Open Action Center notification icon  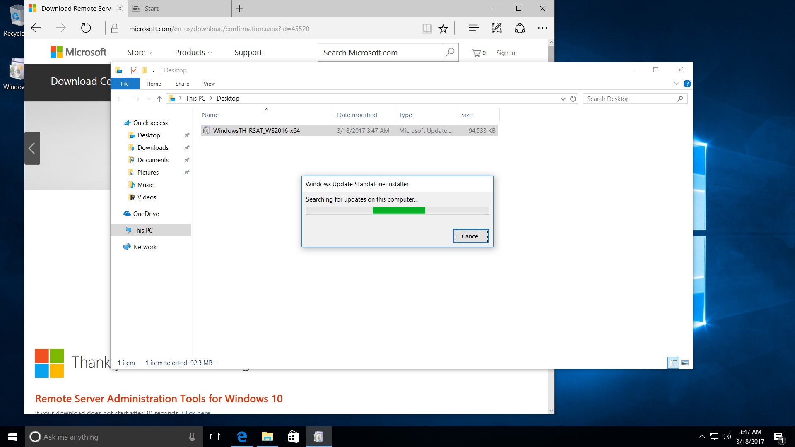(778, 437)
